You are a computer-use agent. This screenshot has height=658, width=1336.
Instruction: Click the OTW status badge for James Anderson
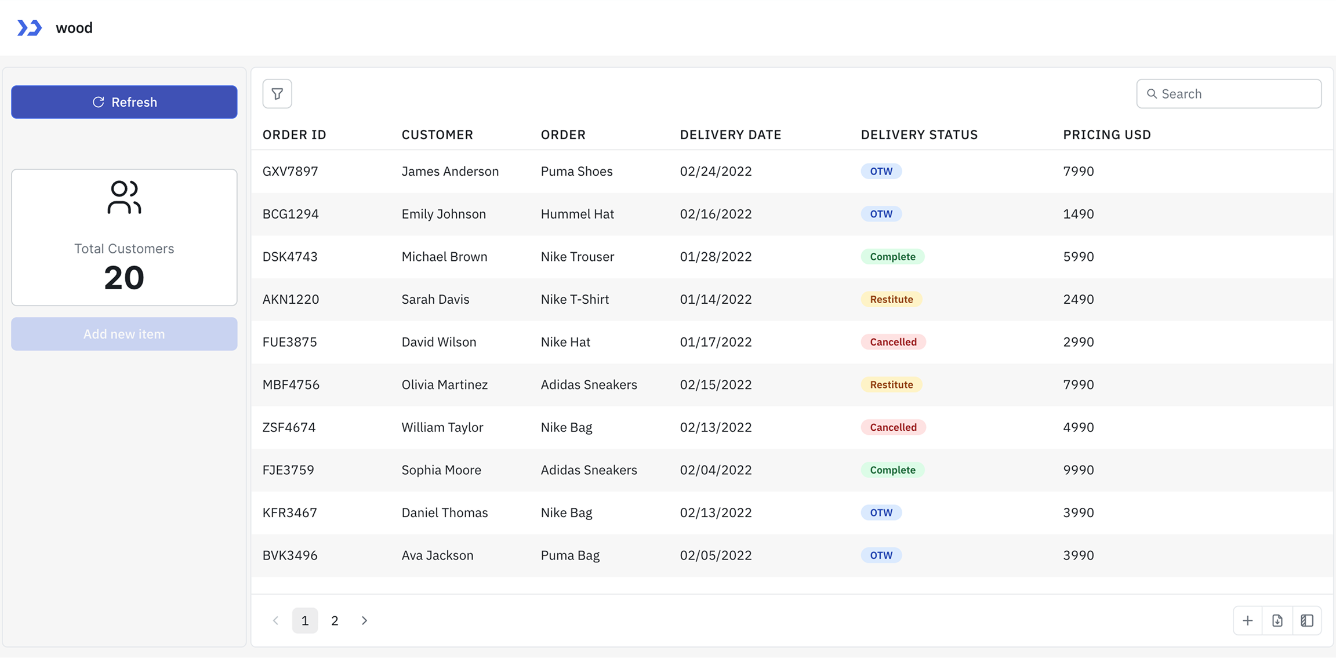tap(881, 171)
